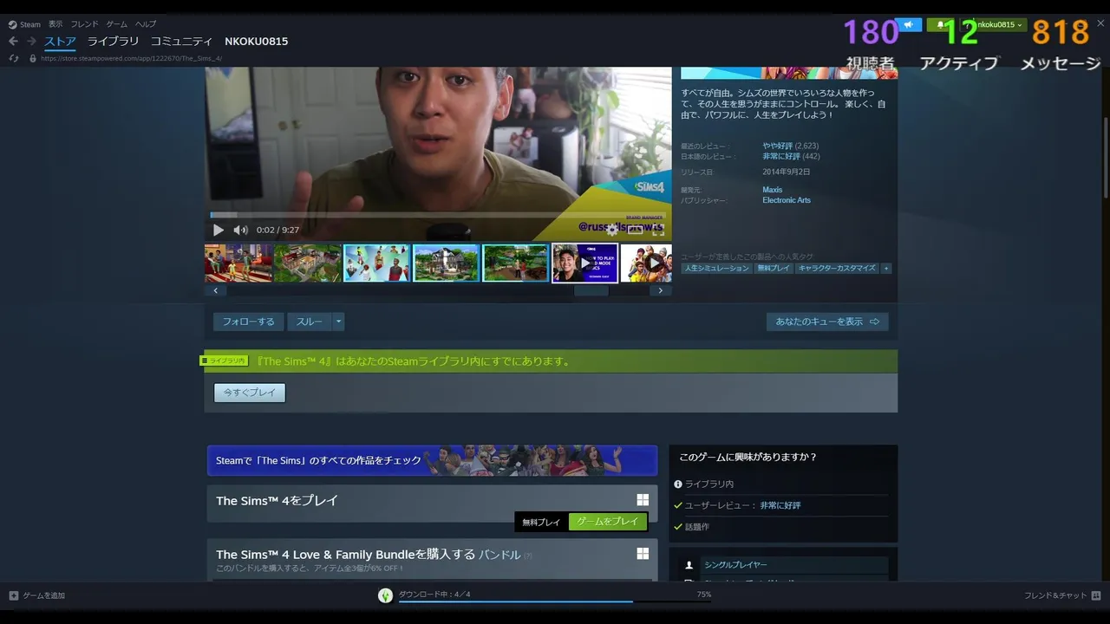This screenshot has width=1110, height=624.
Task: Open the ストア tab
Action: pos(60,41)
